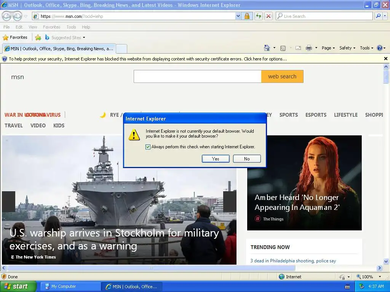
Task: Switch to My Computer taskbar window
Action: click(x=70, y=287)
